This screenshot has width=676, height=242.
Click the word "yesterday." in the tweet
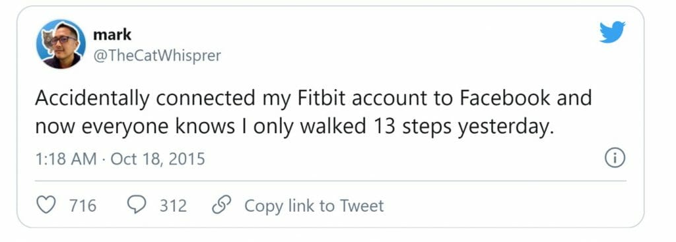point(505,128)
